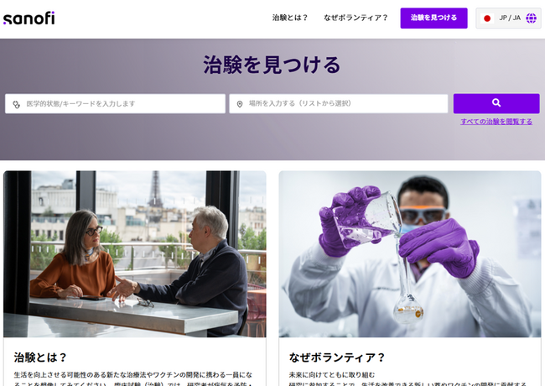Click the 治験を見つける header button
Screen dimensions: 545x386
coord(433,18)
